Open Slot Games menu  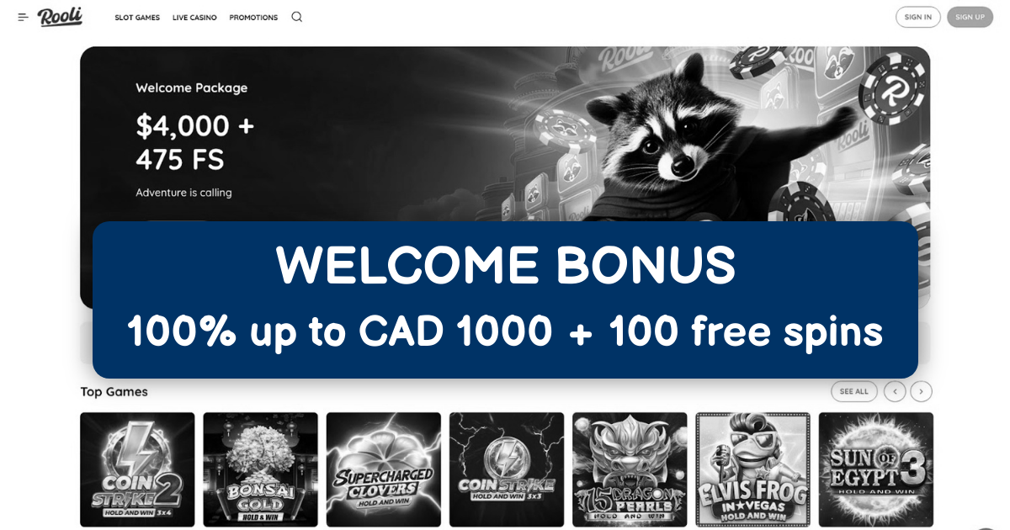(x=137, y=18)
